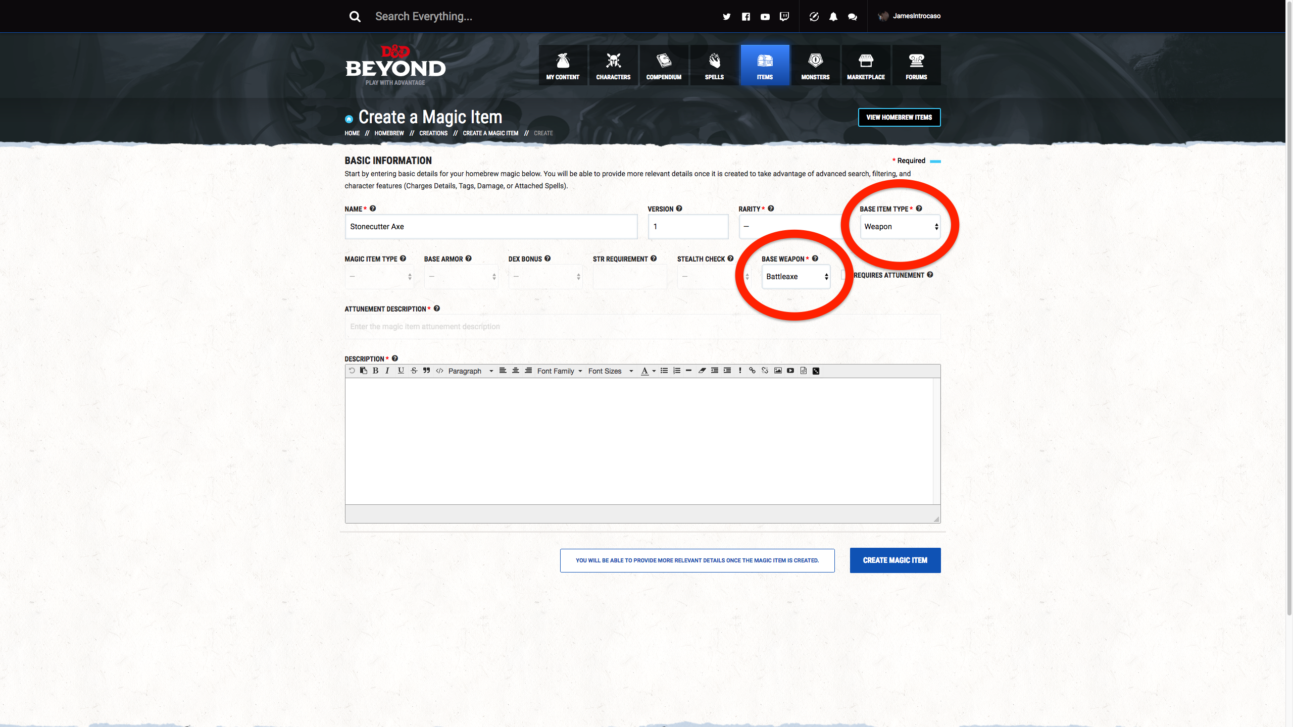Open the Twitch link icon
The image size is (1293, 727).
coord(784,17)
